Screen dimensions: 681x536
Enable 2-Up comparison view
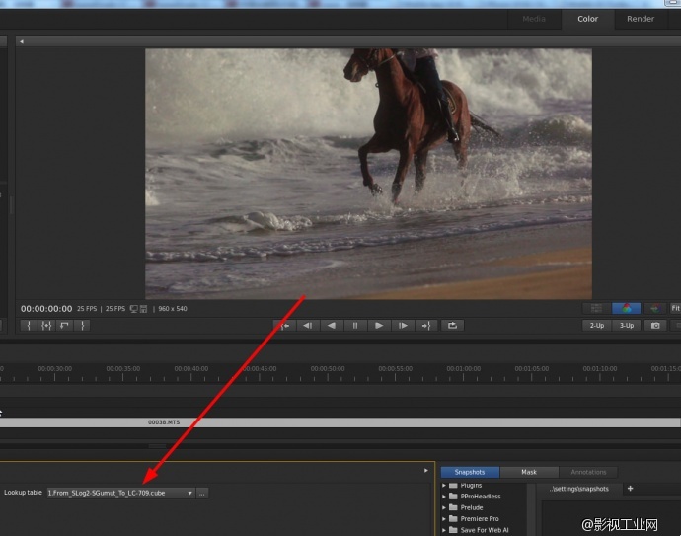point(597,326)
